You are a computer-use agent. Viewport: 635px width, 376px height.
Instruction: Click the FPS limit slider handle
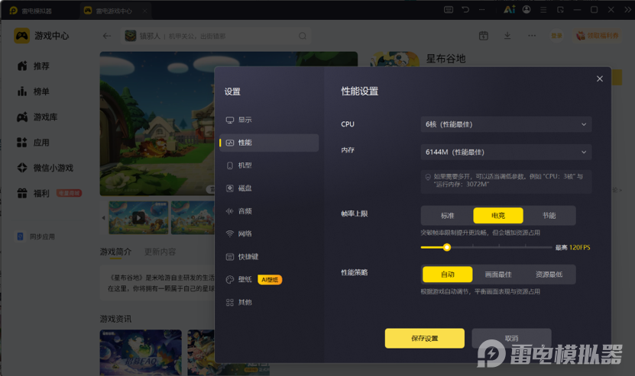tap(447, 247)
